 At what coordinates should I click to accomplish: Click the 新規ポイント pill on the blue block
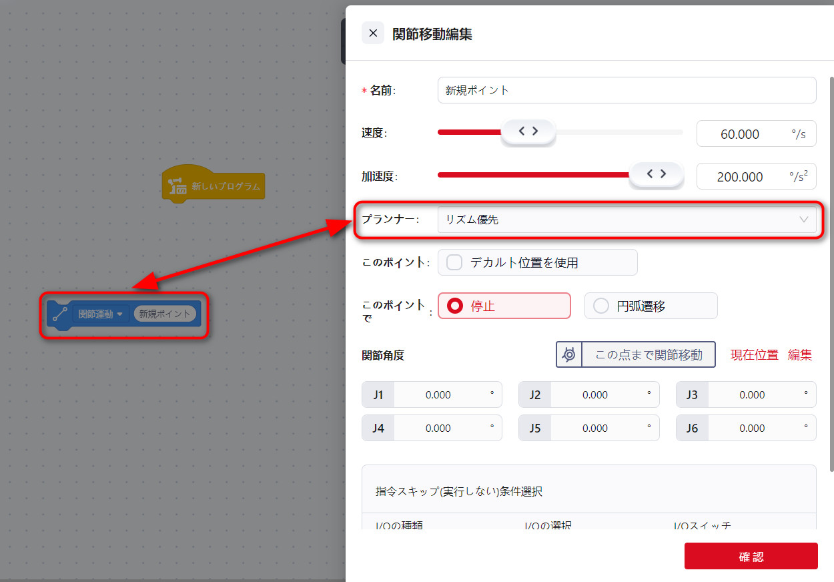click(164, 314)
